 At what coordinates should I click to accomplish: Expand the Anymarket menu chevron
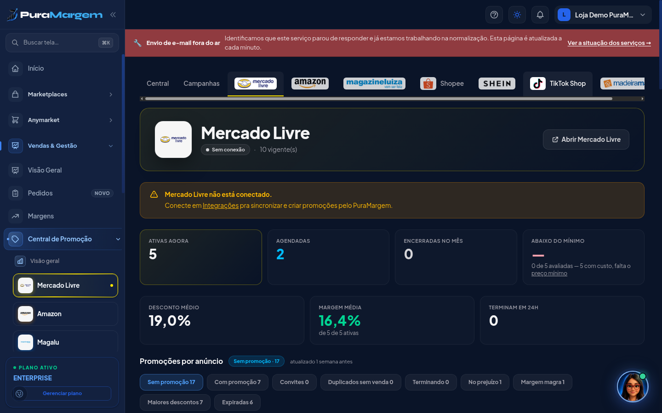tap(111, 120)
